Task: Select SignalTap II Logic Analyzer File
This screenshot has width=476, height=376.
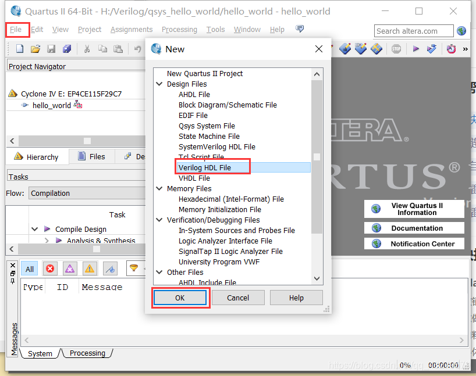Action: (x=230, y=252)
